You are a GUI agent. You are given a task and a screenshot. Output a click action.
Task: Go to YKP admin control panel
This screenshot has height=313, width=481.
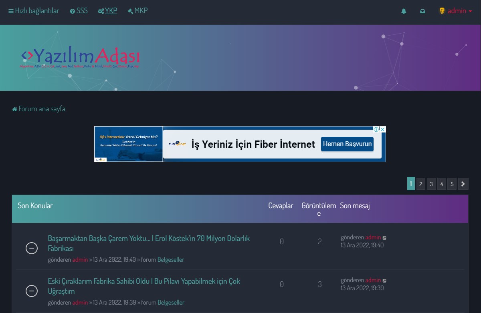[x=107, y=11]
